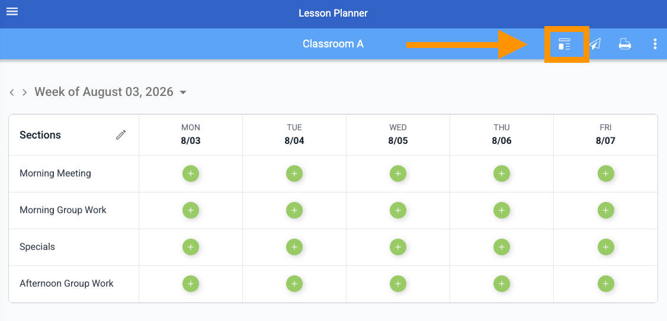Edit sections using the pencil icon
667x321 pixels.
click(121, 135)
